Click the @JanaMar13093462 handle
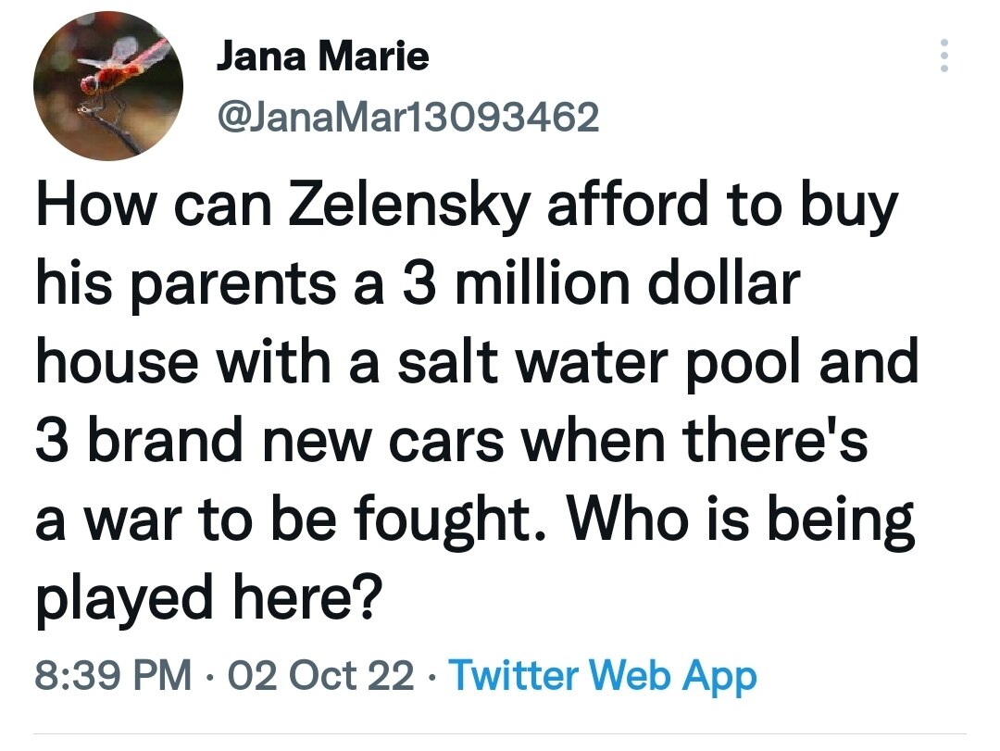The height and width of the screenshot is (751, 1000). click(407, 116)
